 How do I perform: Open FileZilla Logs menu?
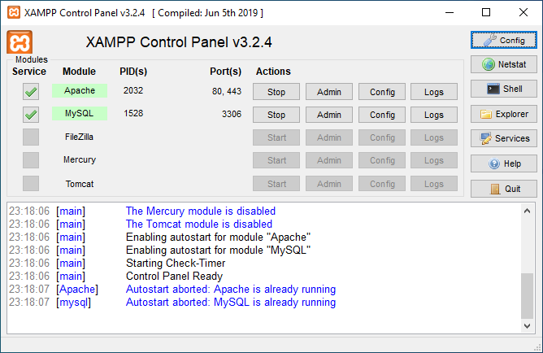[x=434, y=137]
